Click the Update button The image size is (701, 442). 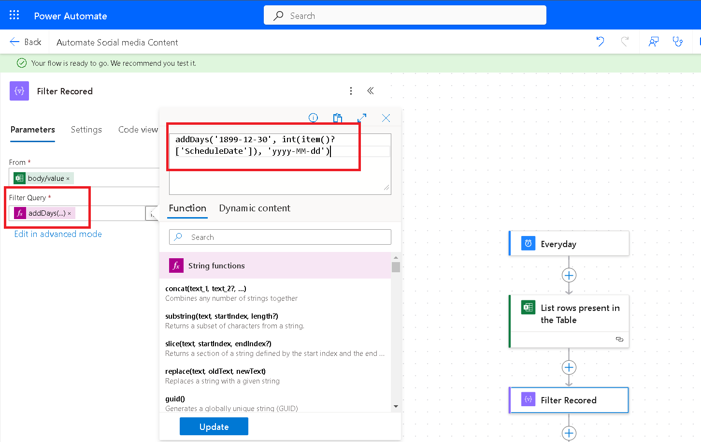click(x=214, y=427)
